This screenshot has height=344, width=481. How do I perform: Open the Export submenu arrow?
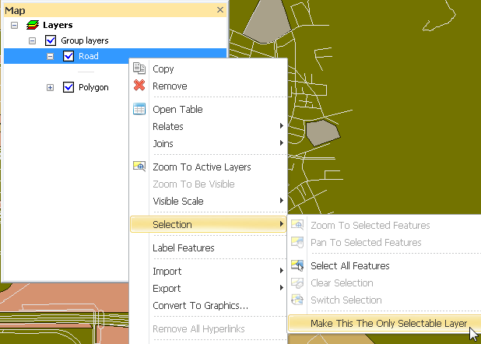[x=281, y=288]
